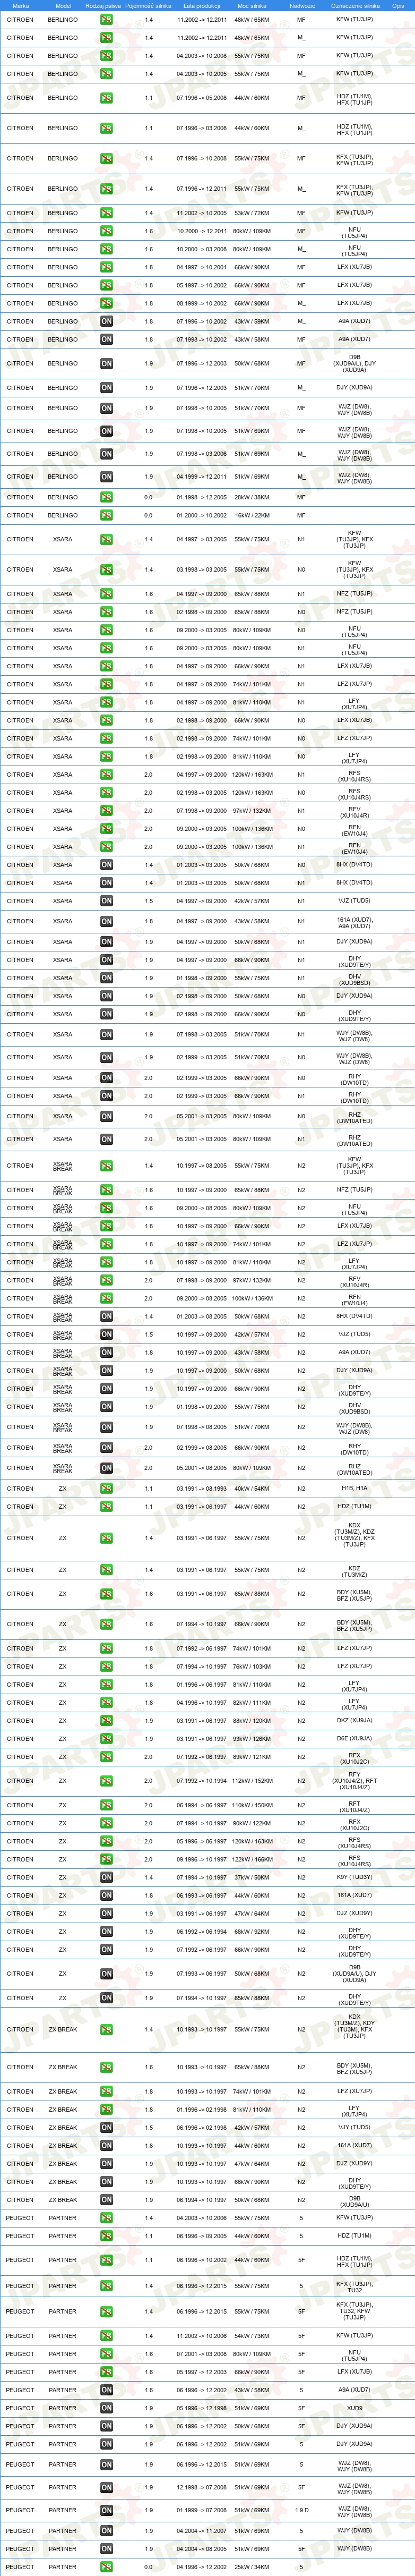Click diesel icon in ZX DHY 65kW / 88KM row
The width and height of the screenshot is (415, 2576).
pos(106,1999)
